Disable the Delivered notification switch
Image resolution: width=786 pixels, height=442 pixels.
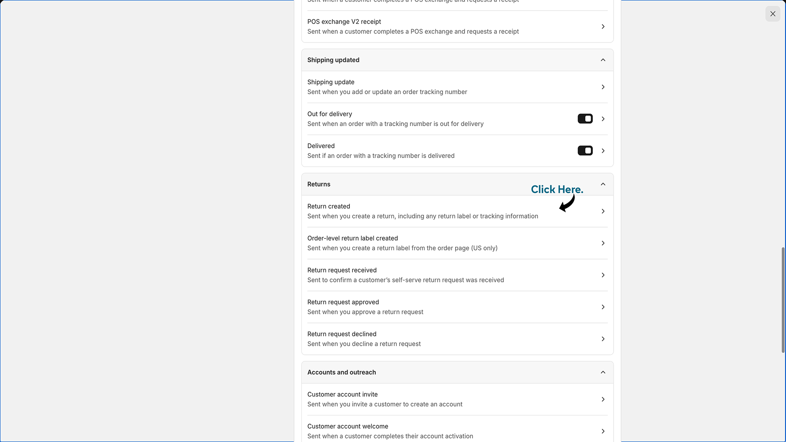pyautogui.click(x=585, y=151)
